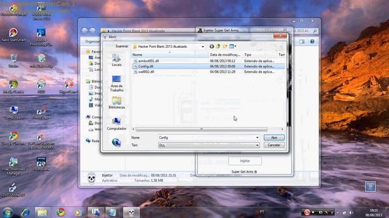Open the Media Center desktop icon

point(13,87)
